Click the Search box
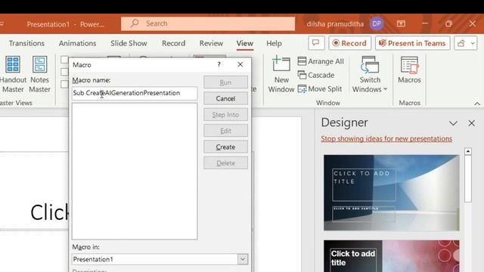The width and height of the screenshot is (484, 272). pyautogui.click(x=208, y=23)
